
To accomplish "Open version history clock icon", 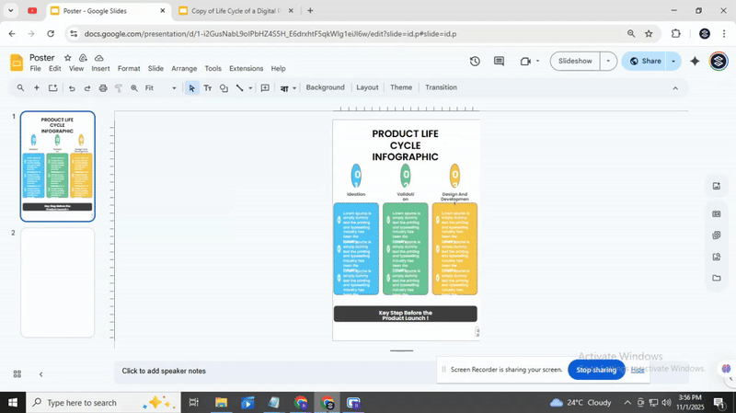I will click(x=475, y=62).
